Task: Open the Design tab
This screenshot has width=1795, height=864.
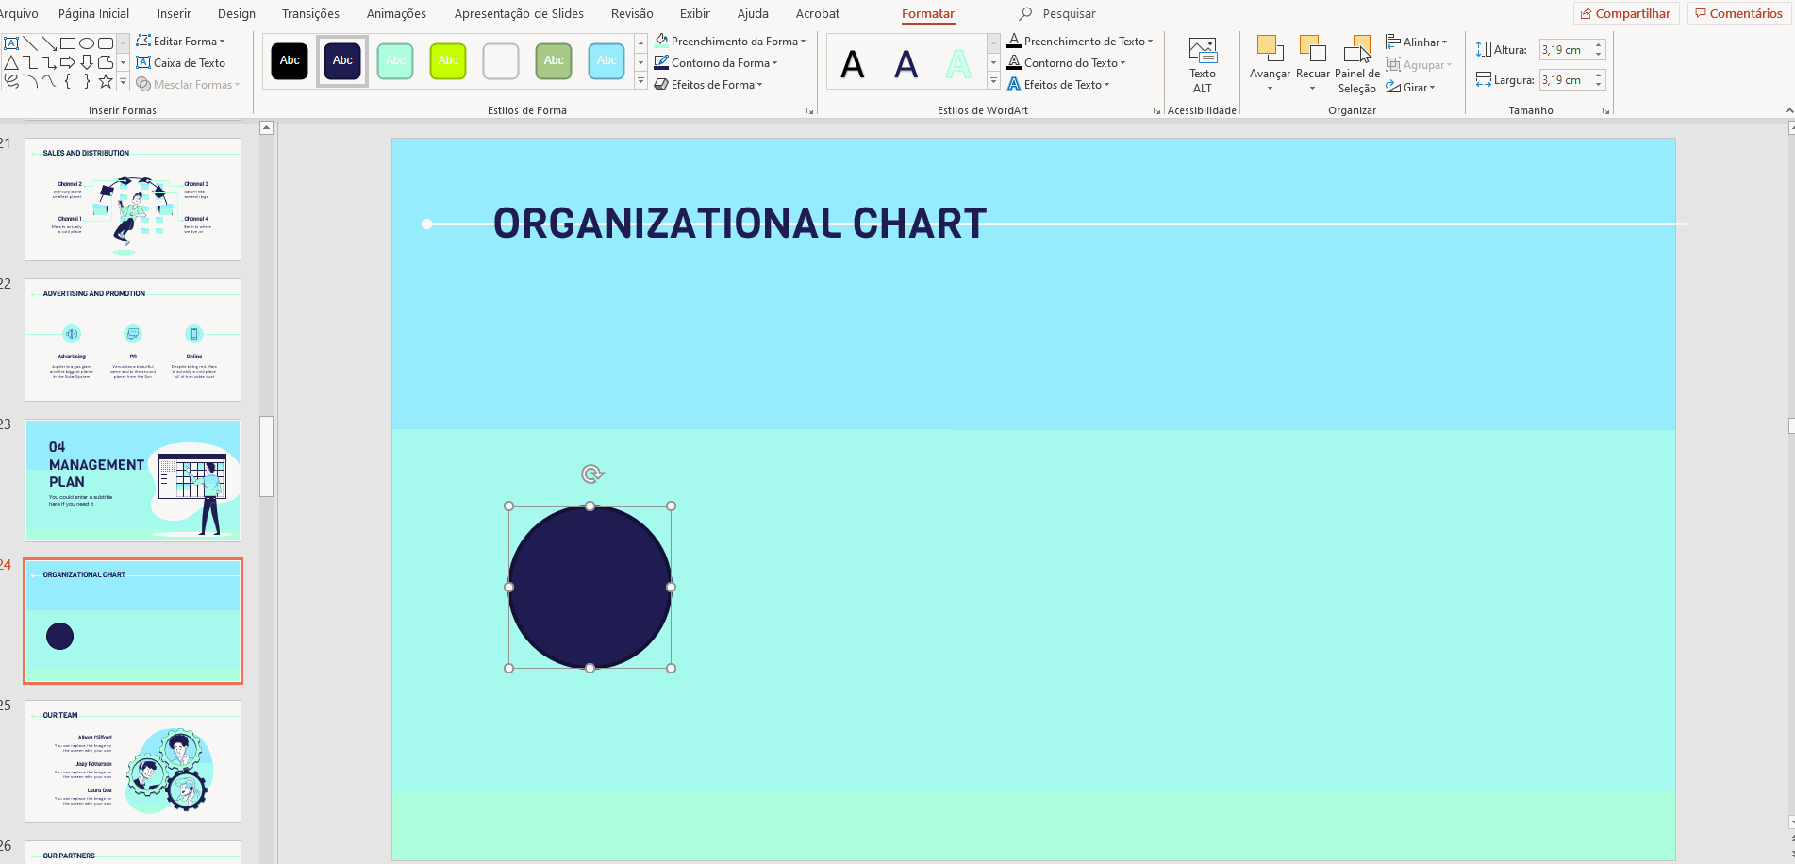Action: (237, 14)
